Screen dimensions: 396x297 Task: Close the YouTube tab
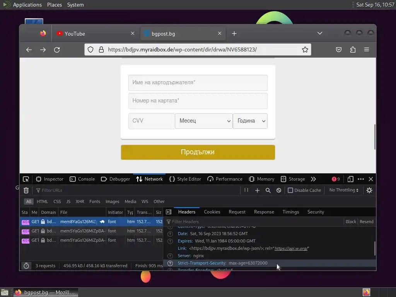tap(133, 33)
